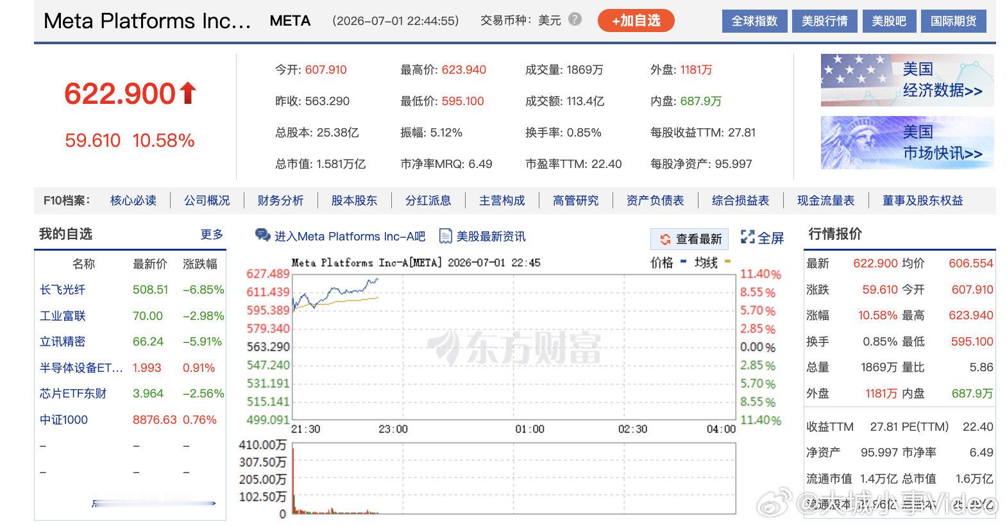Click the 每股净资产 value 95.997
Screen dimensions: 1007x527
733,164
